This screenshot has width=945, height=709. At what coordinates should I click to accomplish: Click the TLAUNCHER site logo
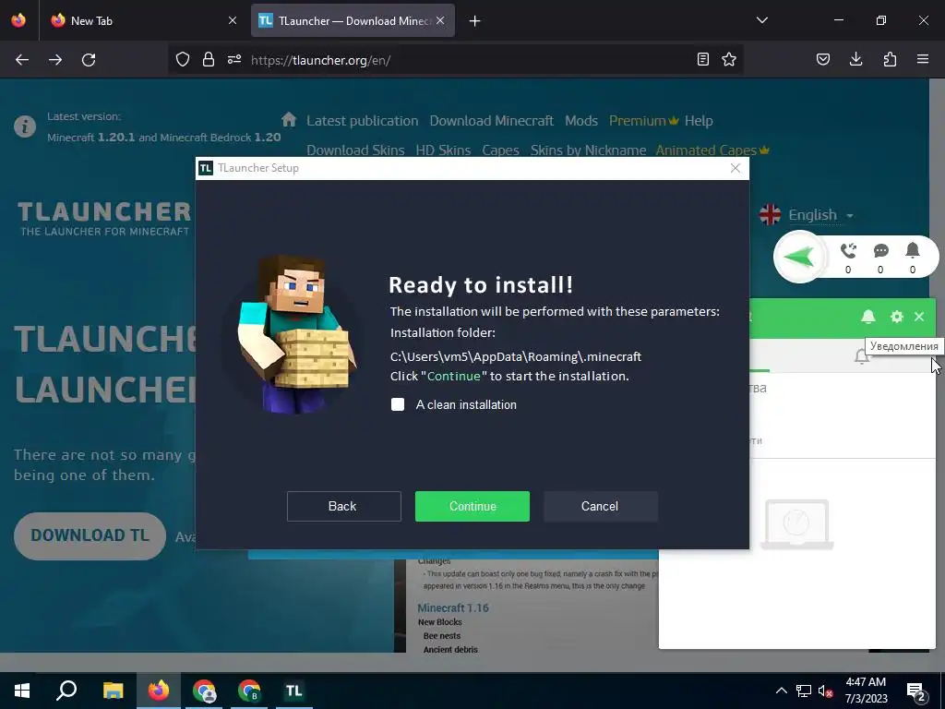(x=103, y=218)
